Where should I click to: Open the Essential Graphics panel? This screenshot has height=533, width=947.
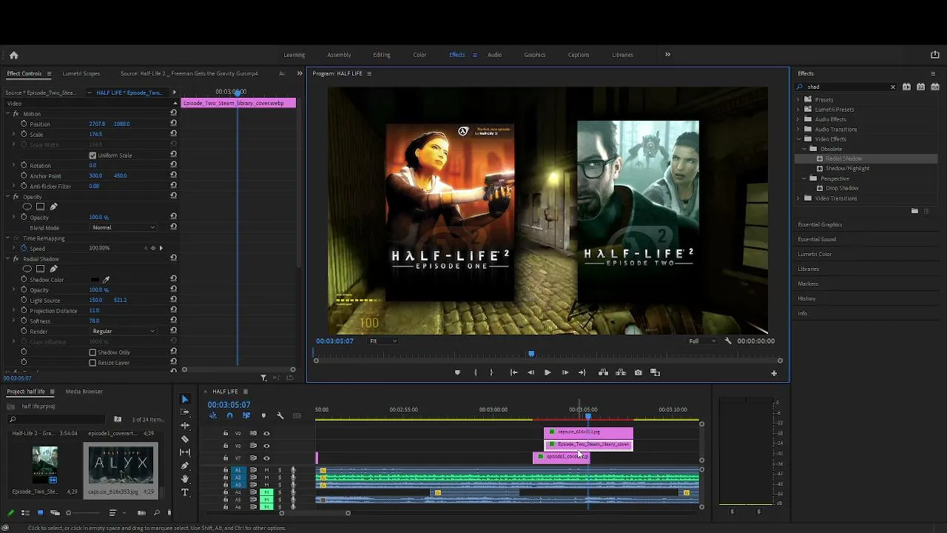pos(820,224)
